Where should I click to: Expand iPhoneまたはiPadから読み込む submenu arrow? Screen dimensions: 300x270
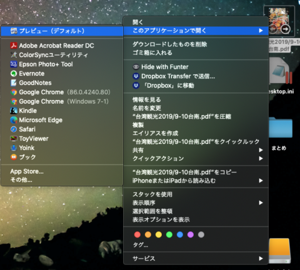261,181
